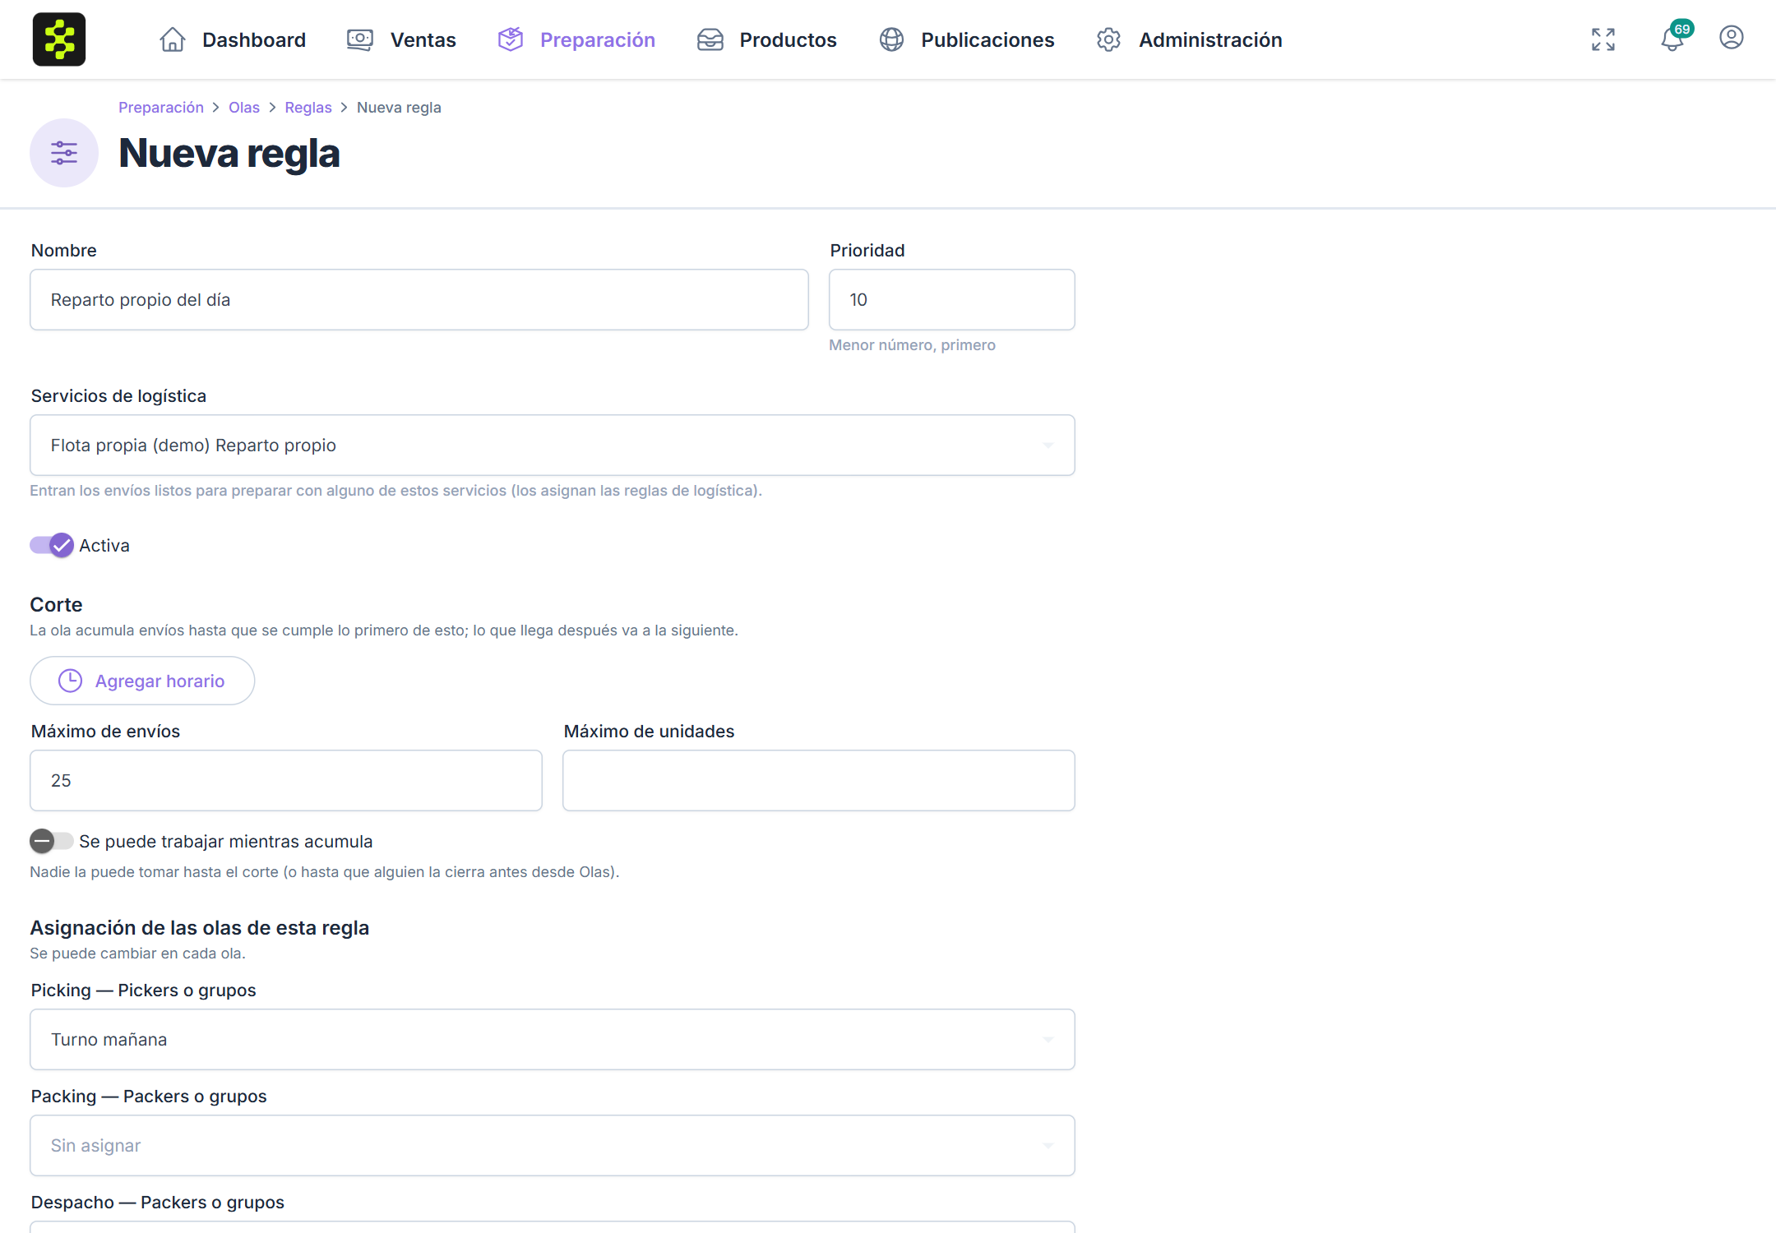Click the Prioridad input field

(952, 300)
